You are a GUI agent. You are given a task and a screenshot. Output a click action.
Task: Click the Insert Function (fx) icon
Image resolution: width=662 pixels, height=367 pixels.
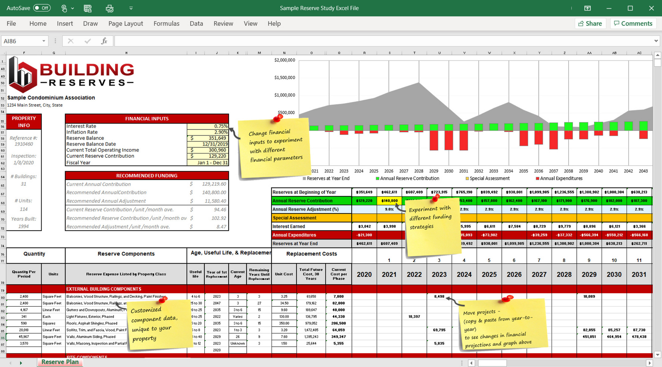click(x=104, y=41)
